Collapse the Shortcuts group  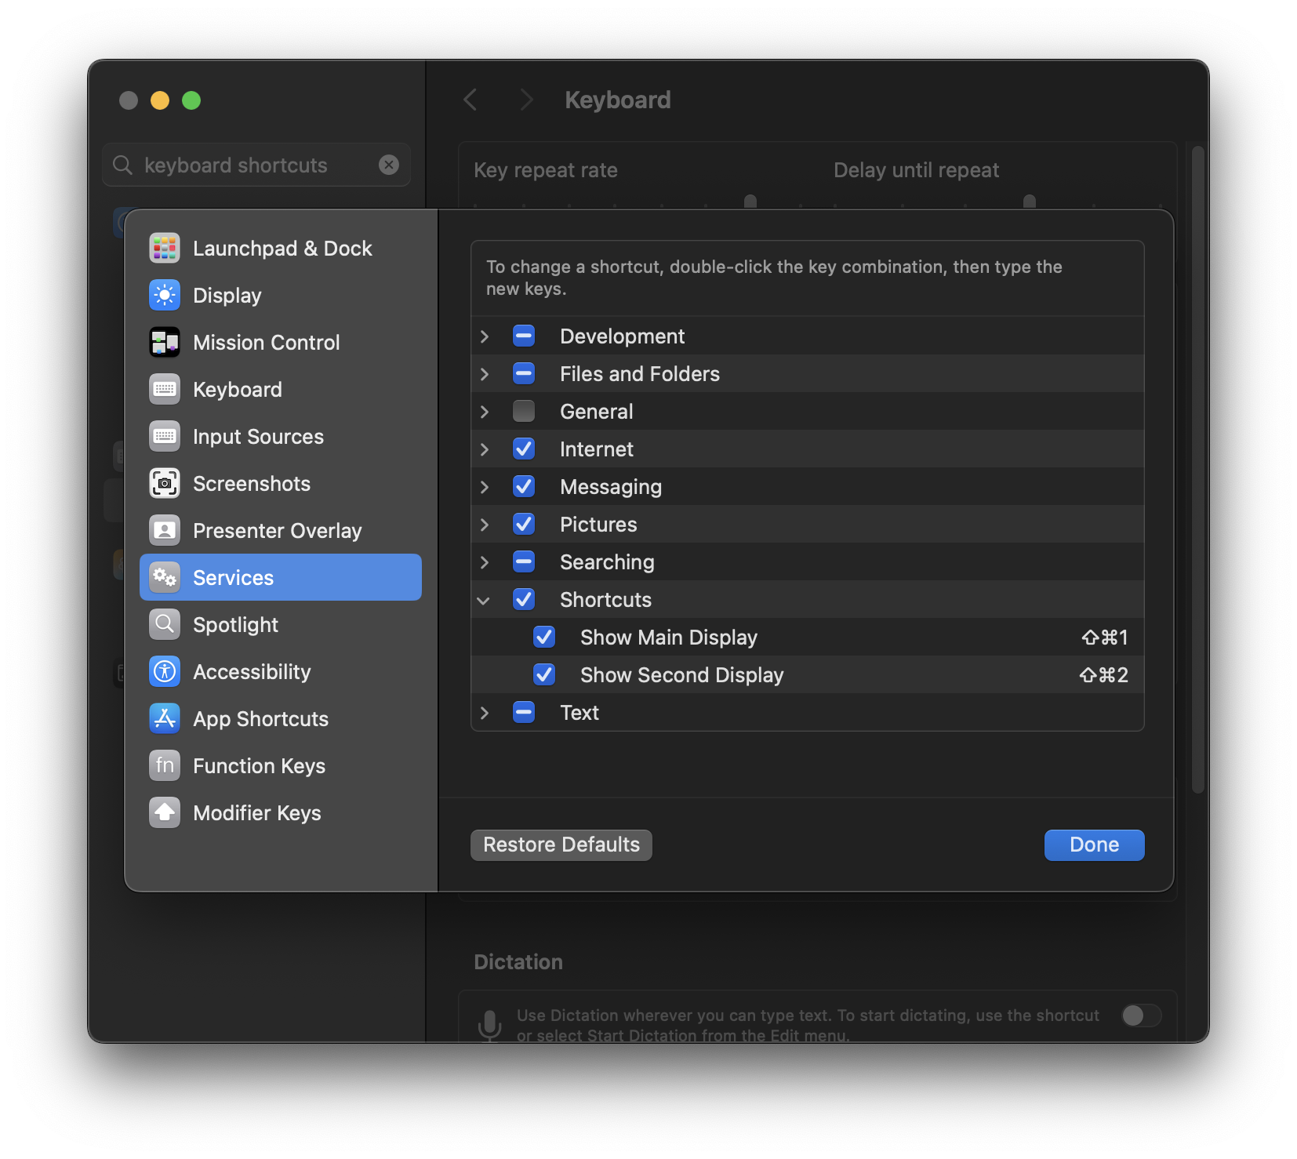click(484, 601)
